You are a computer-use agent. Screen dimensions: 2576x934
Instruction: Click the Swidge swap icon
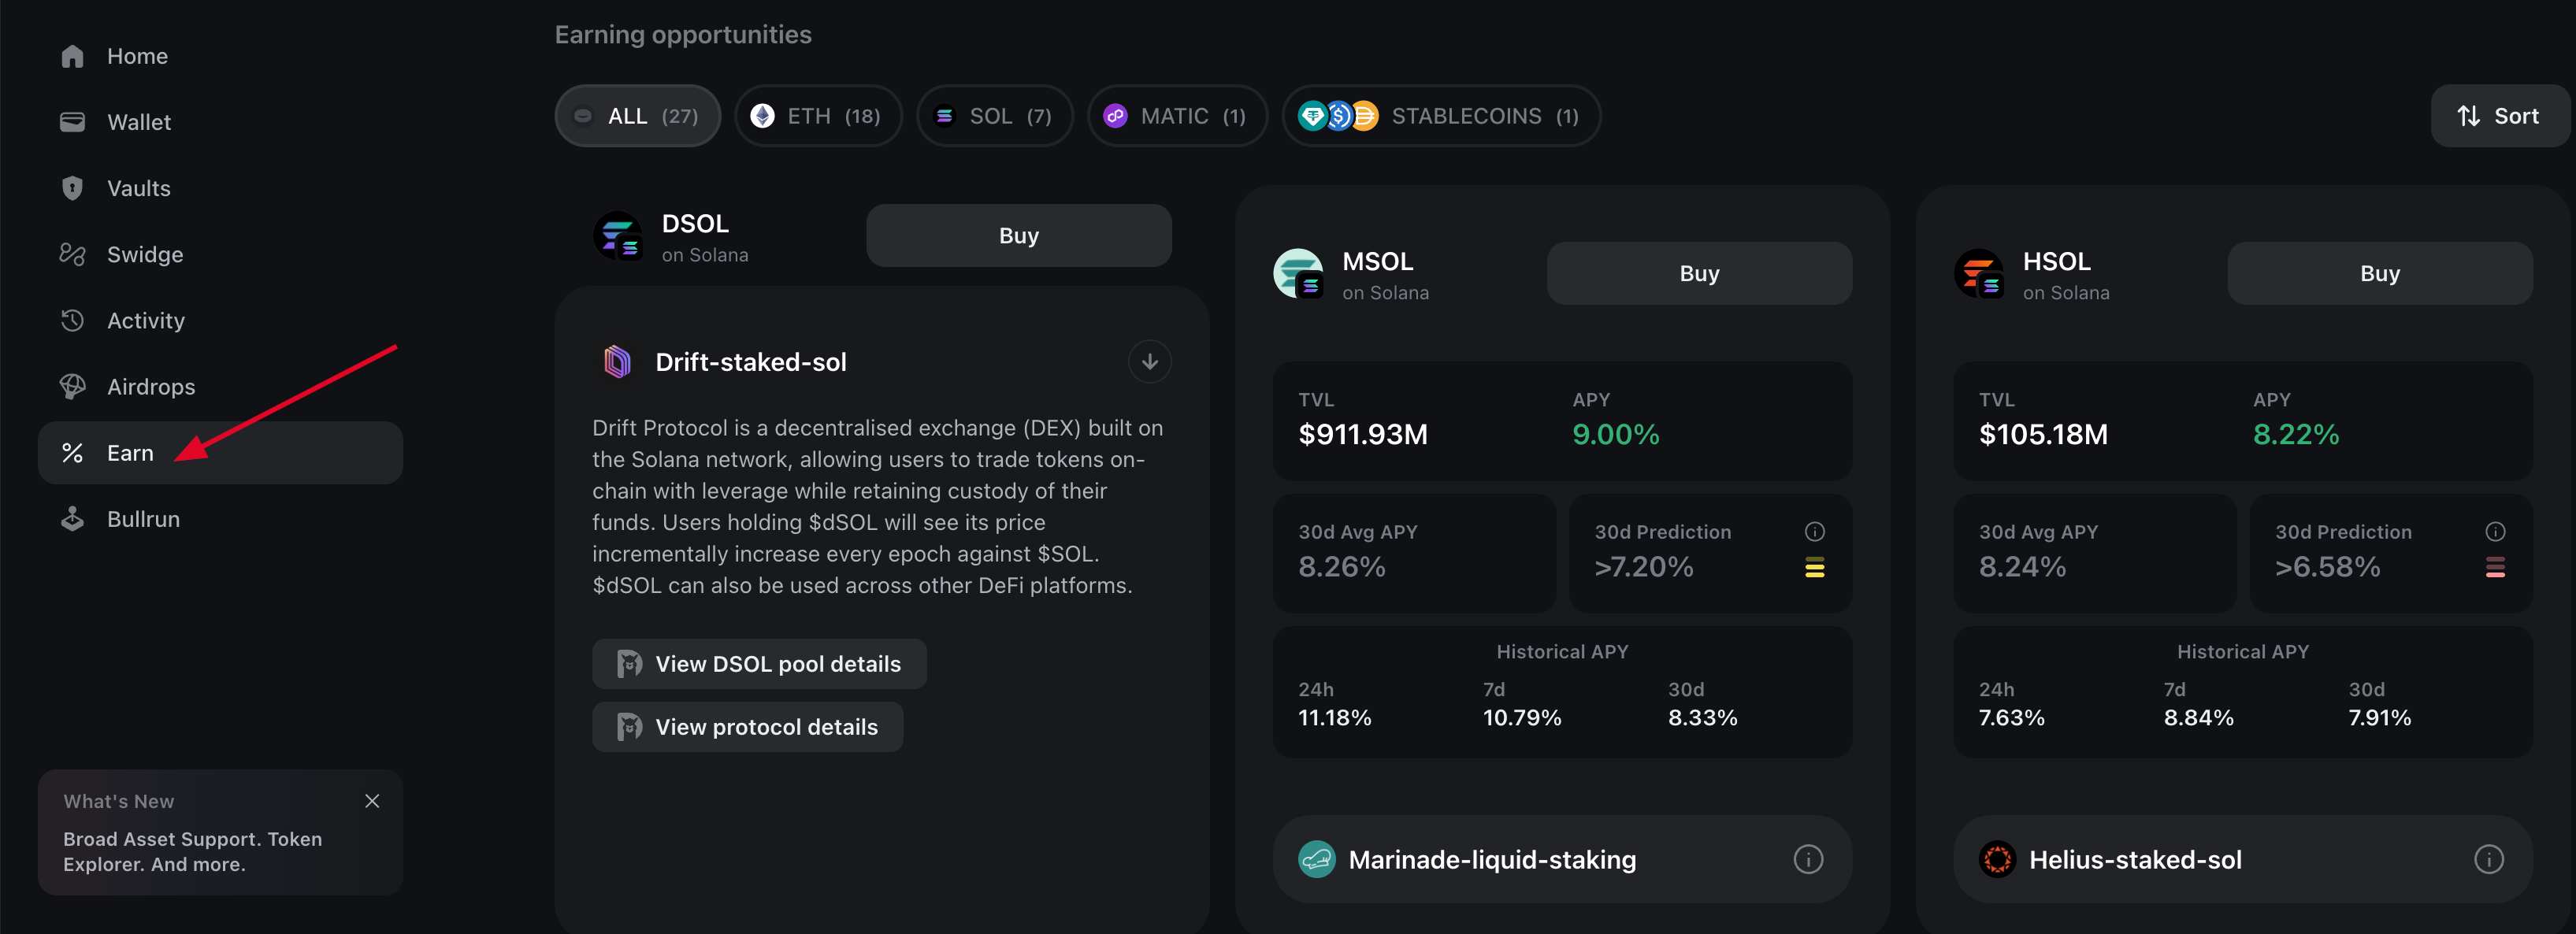pyautogui.click(x=72, y=254)
